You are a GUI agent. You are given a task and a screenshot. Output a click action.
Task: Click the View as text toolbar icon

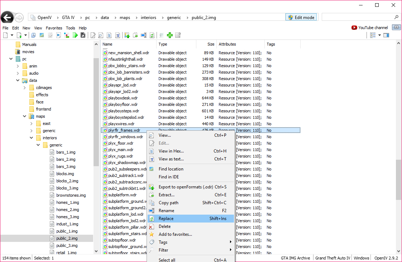(118, 35)
